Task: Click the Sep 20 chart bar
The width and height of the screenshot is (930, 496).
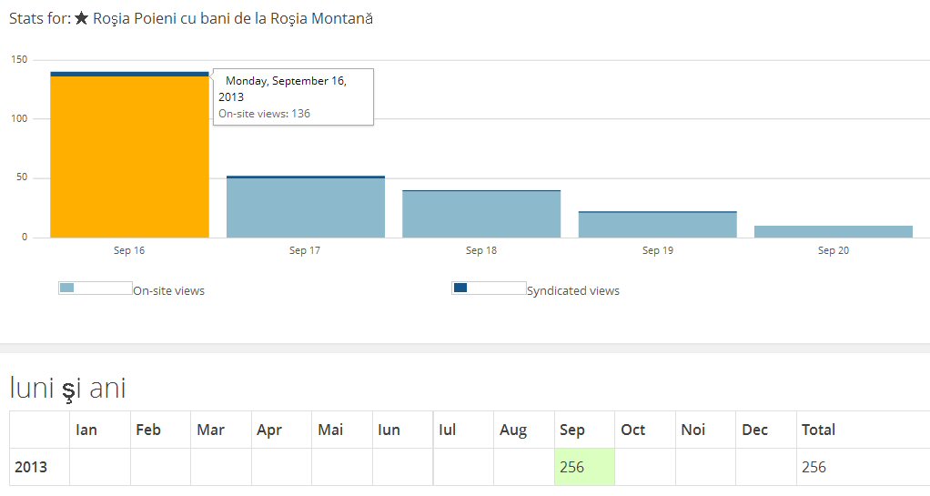Action: tap(833, 232)
